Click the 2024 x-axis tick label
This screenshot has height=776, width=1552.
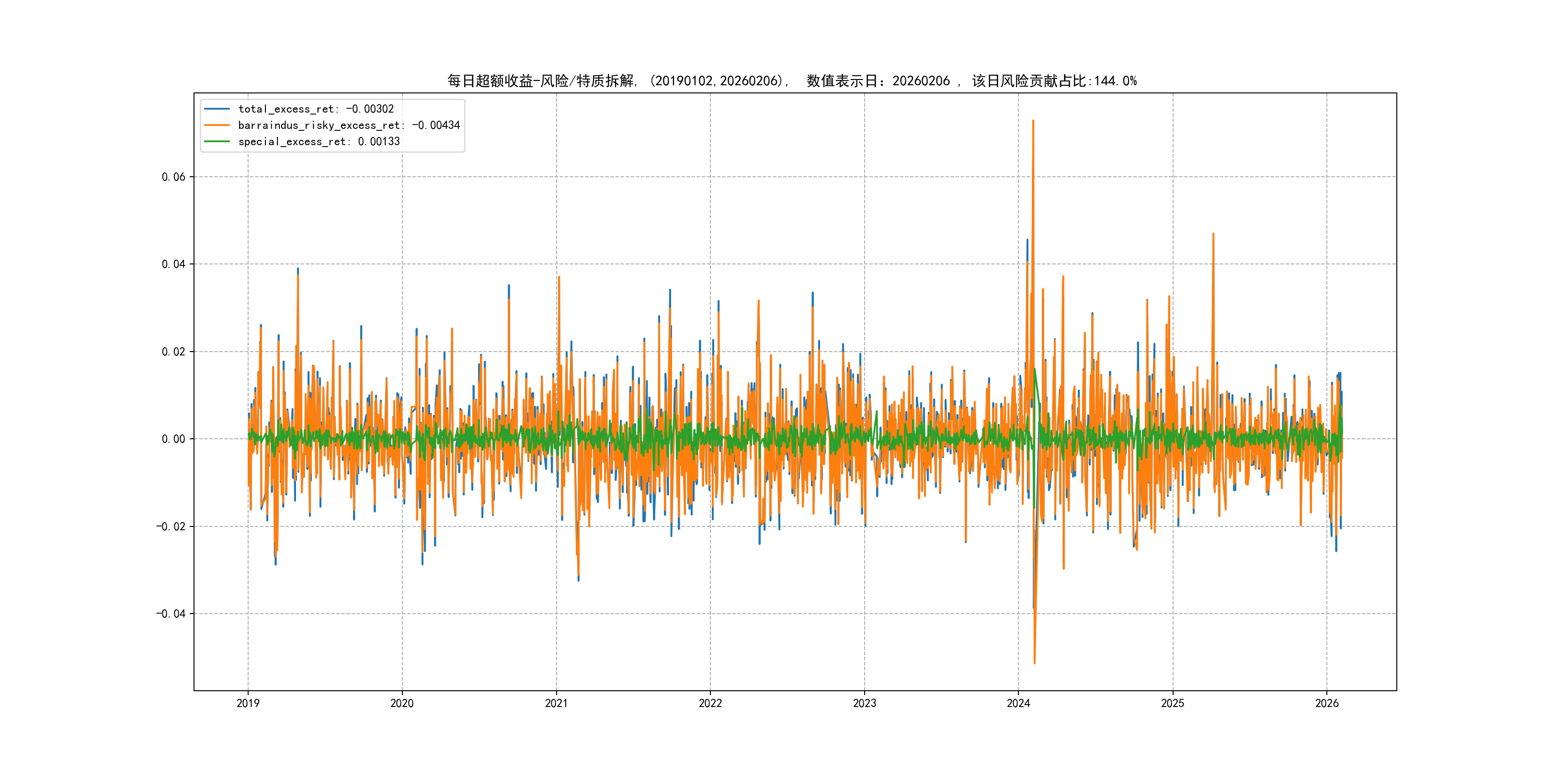click(1018, 703)
